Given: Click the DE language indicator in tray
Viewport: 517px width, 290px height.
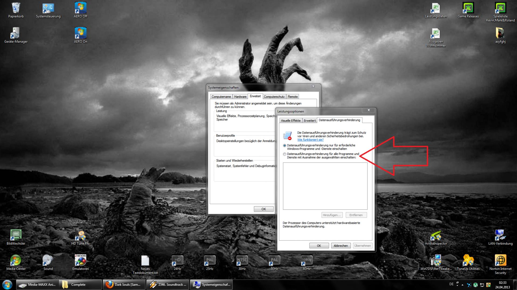Looking at the screenshot, I should click(451, 284).
